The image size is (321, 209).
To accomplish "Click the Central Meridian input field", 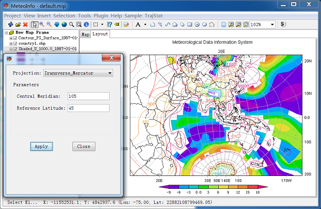I will pyautogui.click(x=89, y=96).
